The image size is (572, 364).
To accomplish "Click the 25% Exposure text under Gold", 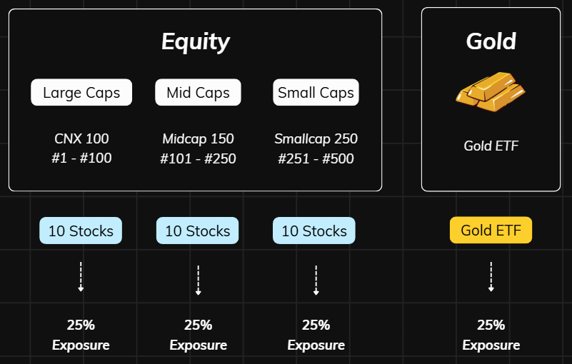I will tap(491, 335).
